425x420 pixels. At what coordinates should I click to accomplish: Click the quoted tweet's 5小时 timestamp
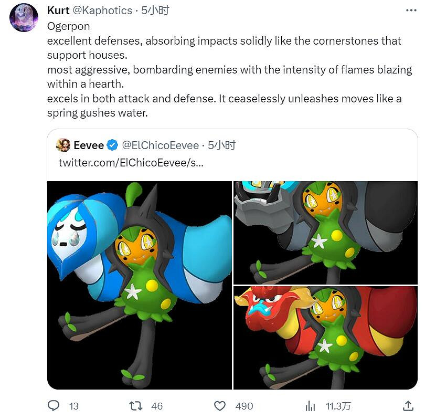[x=221, y=145]
